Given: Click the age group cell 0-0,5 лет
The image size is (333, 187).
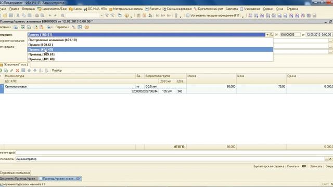Looking at the screenshot, I should [165, 87].
